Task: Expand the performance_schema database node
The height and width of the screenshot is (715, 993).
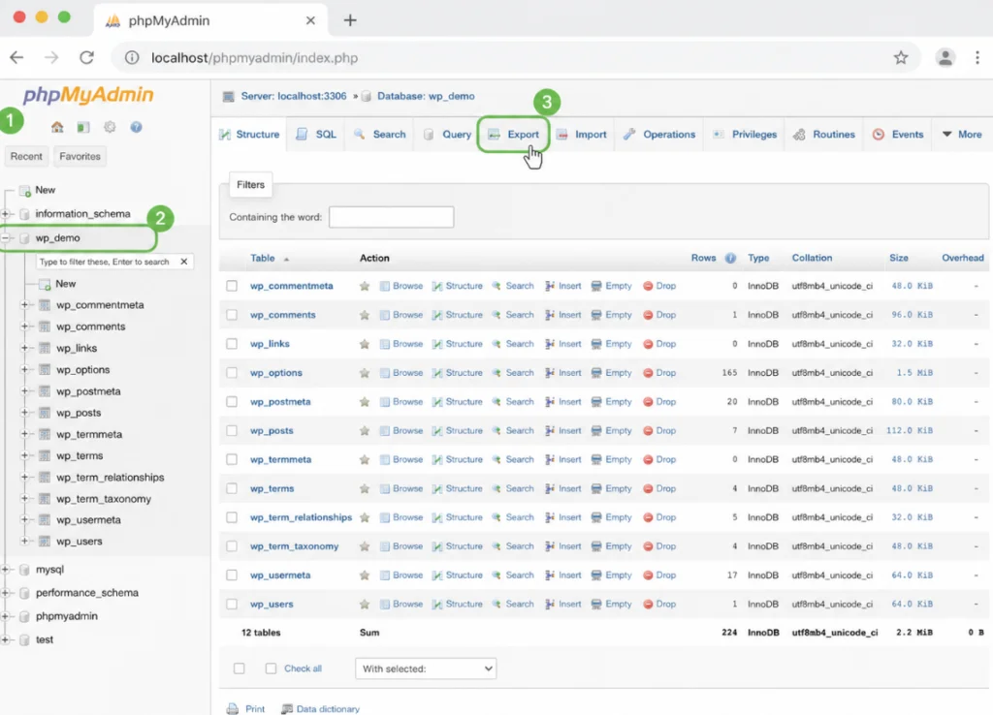Action: 6,593
